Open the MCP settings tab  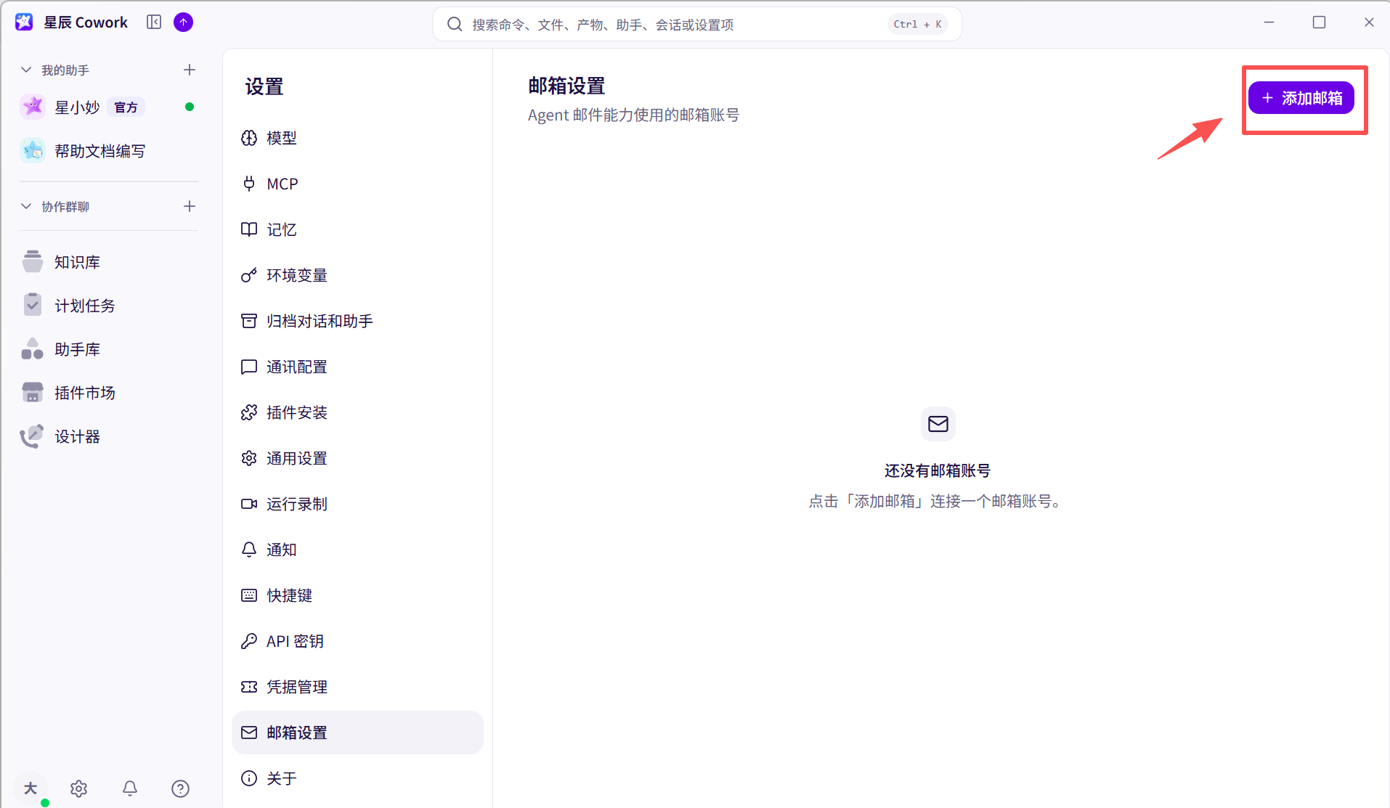(x=357, y=184)
